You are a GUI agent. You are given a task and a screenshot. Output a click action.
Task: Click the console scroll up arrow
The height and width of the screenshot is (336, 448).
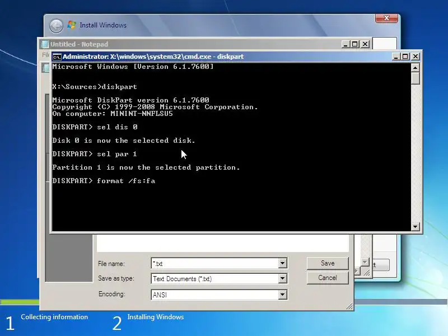coord(415,68)
